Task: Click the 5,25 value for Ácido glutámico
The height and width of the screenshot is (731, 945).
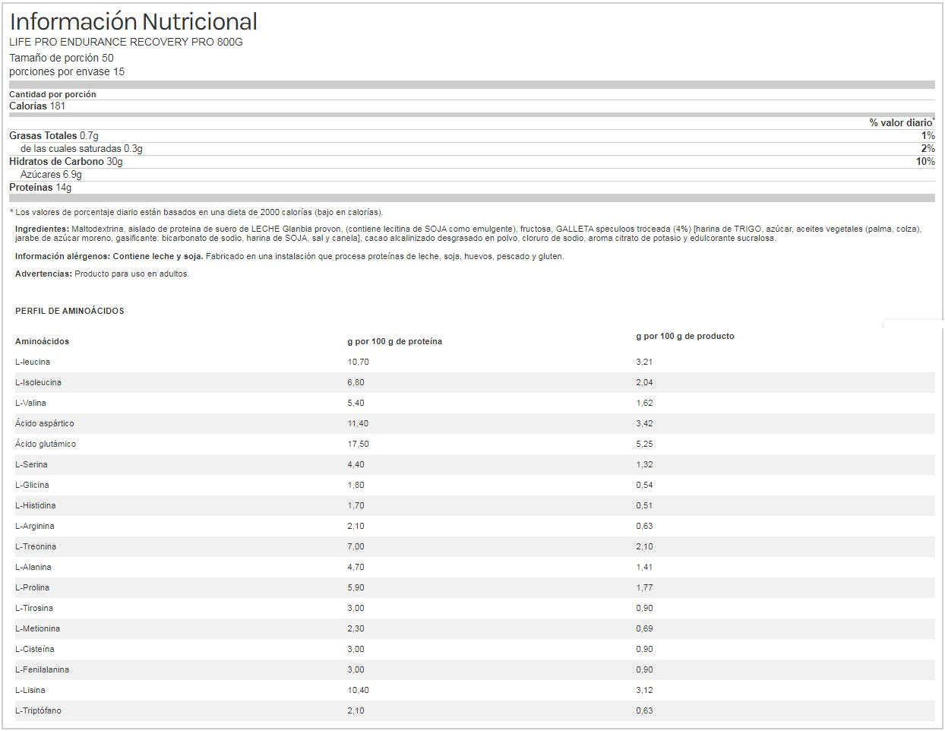Action: (645, 444)
